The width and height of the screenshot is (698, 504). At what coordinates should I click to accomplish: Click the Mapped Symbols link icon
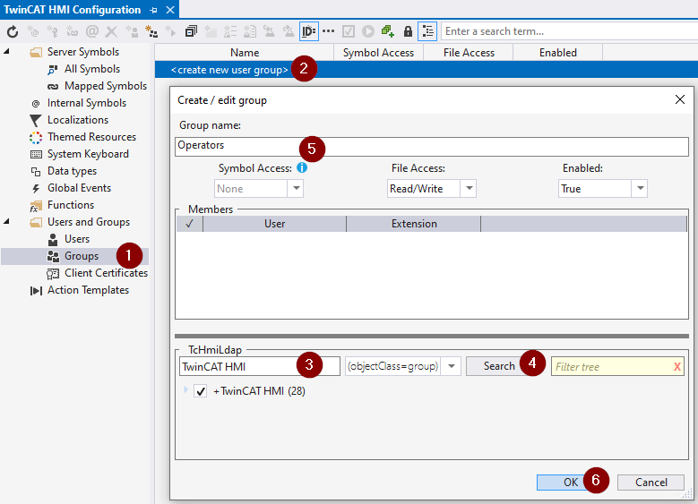click(53, 86)
